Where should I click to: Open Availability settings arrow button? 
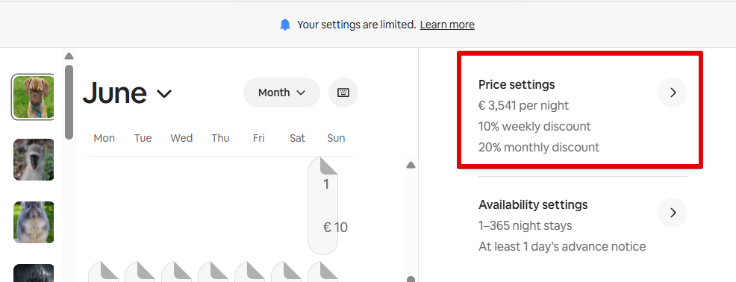(x=672, y=213)
